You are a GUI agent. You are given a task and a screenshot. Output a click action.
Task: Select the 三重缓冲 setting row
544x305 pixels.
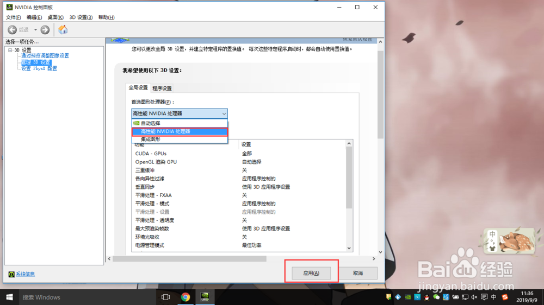(239, 170)
